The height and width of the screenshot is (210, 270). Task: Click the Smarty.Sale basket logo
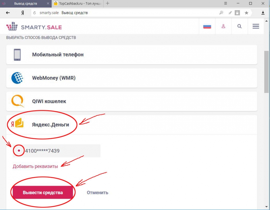(12, 26)
